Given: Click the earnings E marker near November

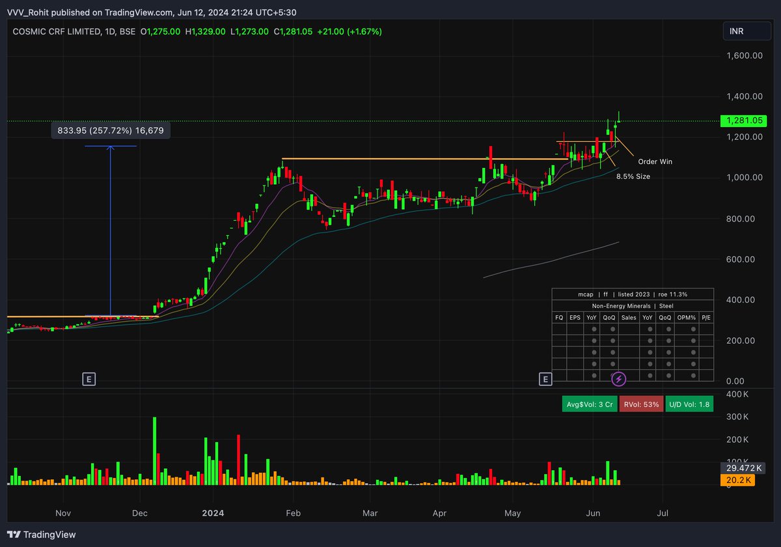Looking at the screenshot, I should click(x=89, y=378).
